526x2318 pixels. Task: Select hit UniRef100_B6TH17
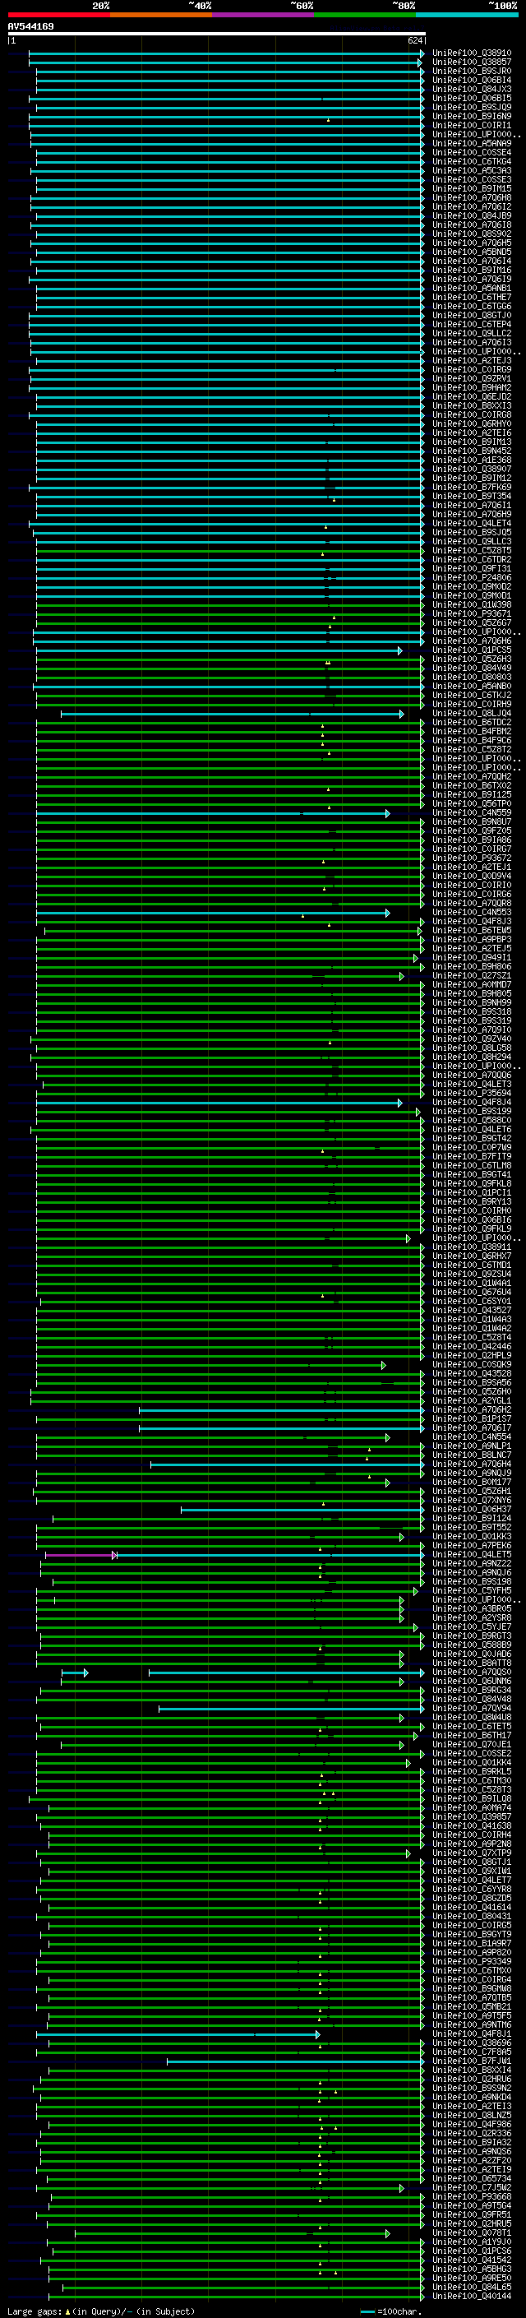[x=471, y=1735]
